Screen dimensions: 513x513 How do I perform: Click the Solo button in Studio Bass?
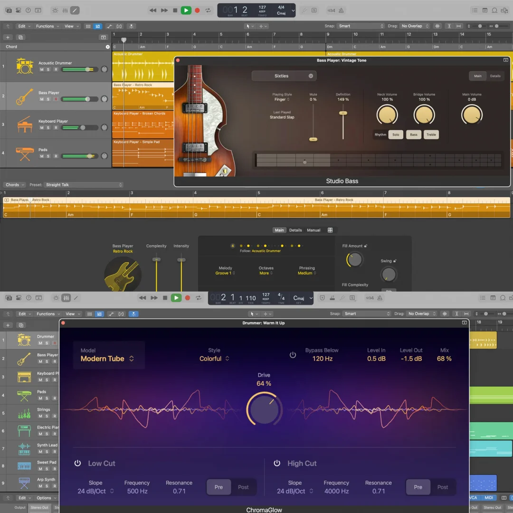(396, 135)
